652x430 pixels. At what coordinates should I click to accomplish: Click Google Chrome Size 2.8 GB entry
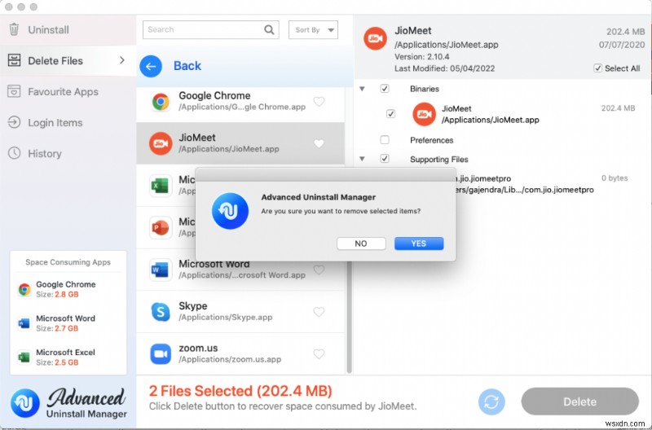pyautogui.click(x=68, y=289)
